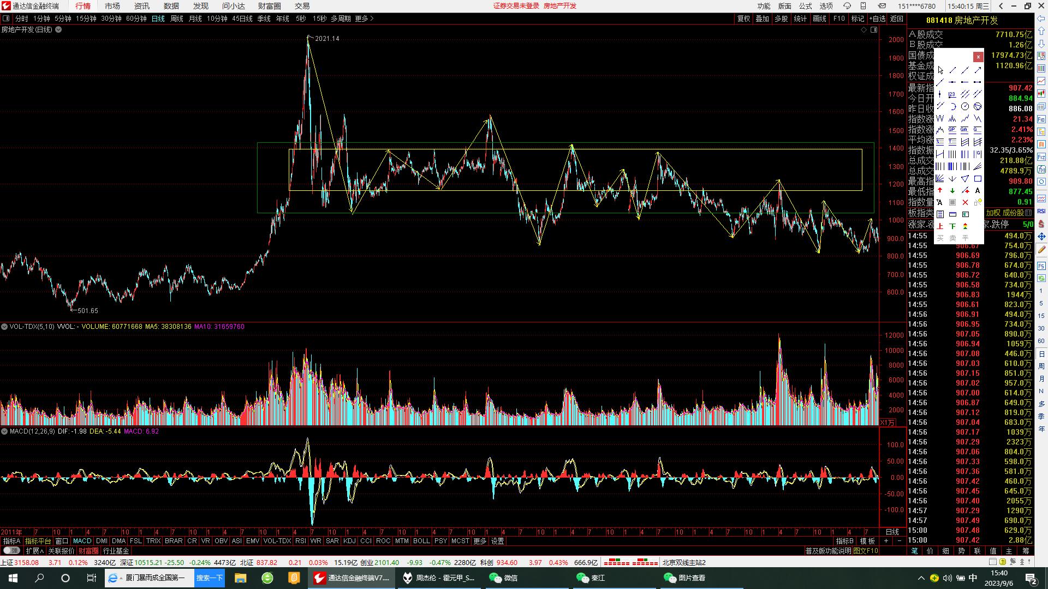Choose the circle drawing tool

[965, 106]
